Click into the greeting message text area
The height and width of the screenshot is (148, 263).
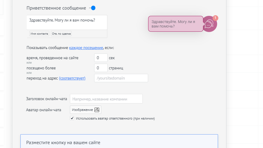click(67, 22)
